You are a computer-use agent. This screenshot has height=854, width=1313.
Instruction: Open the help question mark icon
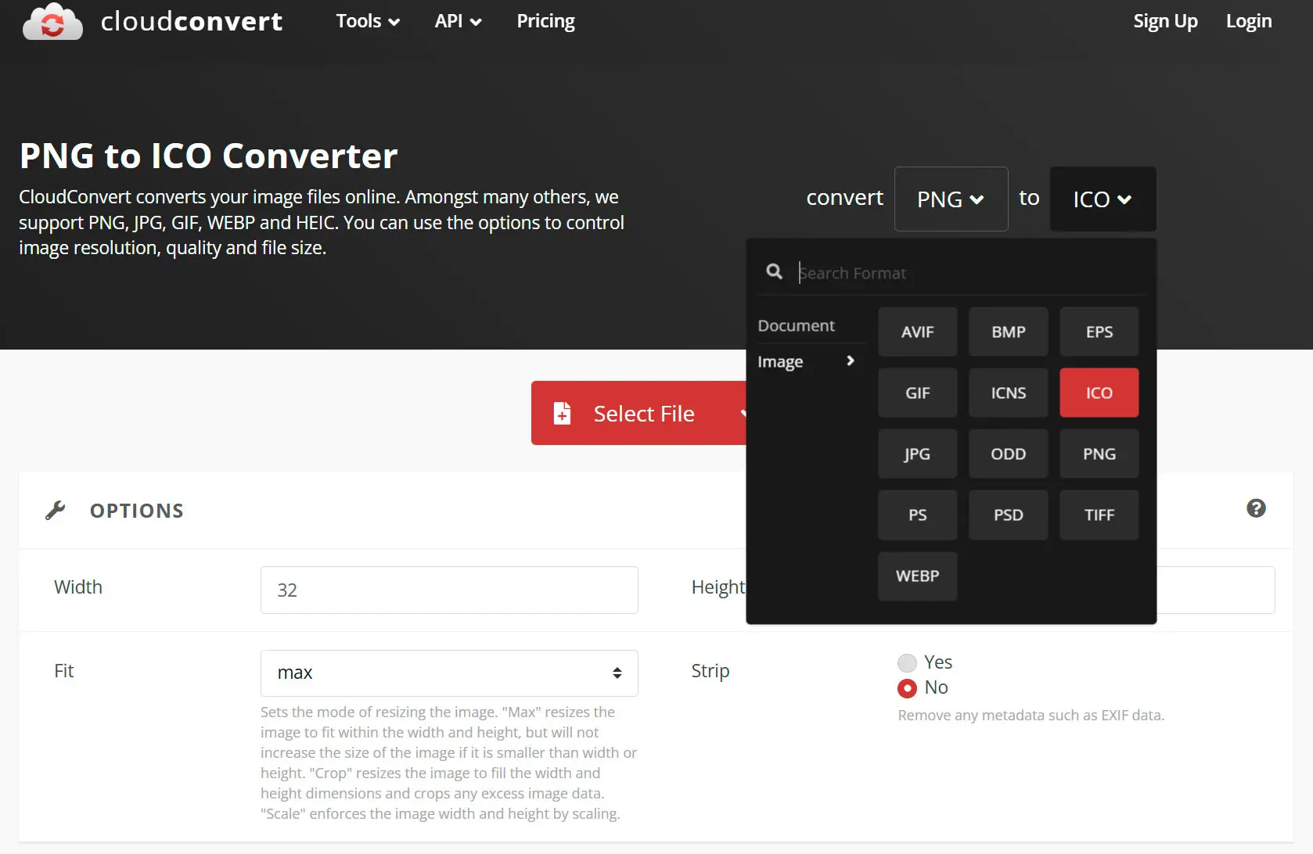point(1257,508)
